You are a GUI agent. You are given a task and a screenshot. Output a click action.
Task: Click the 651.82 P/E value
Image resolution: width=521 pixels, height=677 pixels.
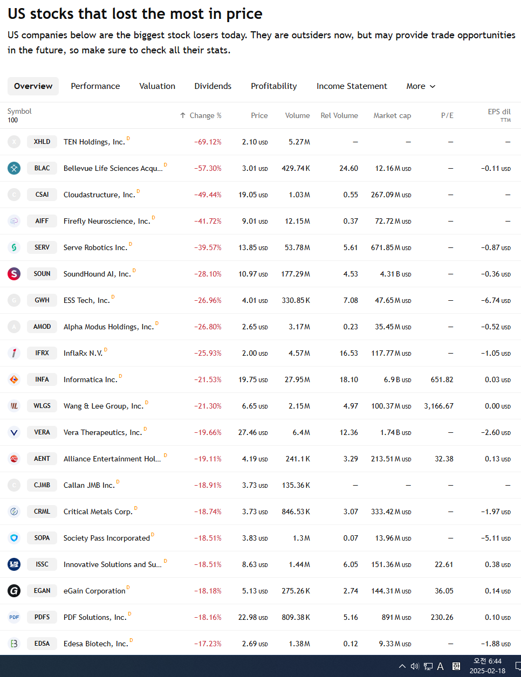coord(442,379)
